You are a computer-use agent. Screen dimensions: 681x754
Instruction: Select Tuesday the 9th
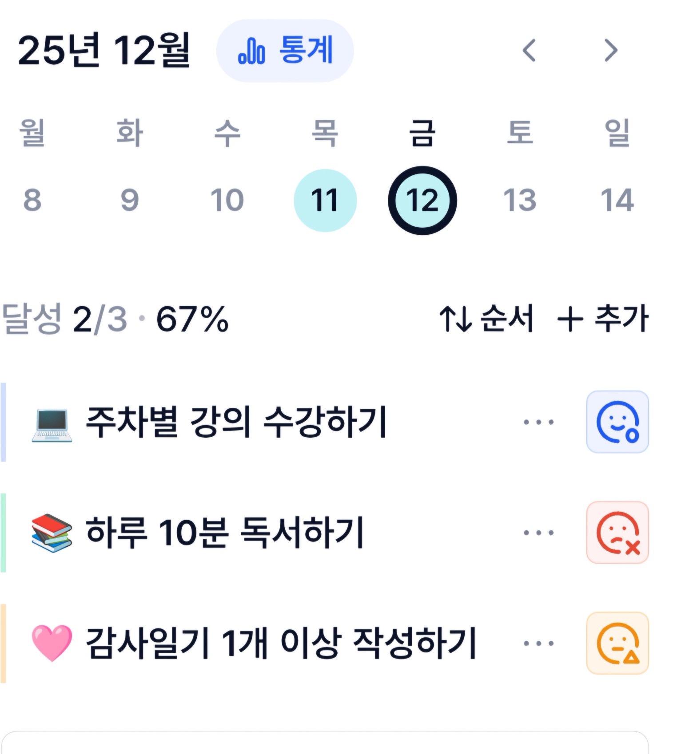click(130, 200)
